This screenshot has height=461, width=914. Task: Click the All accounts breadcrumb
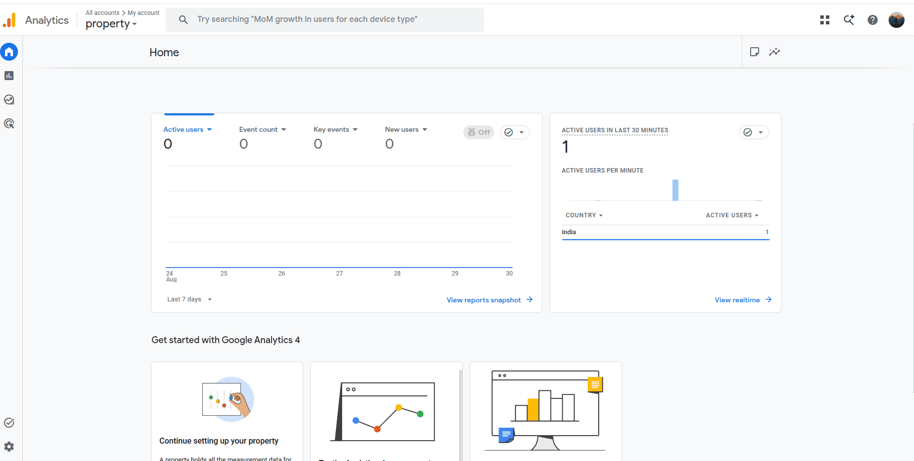coord(103,13)
